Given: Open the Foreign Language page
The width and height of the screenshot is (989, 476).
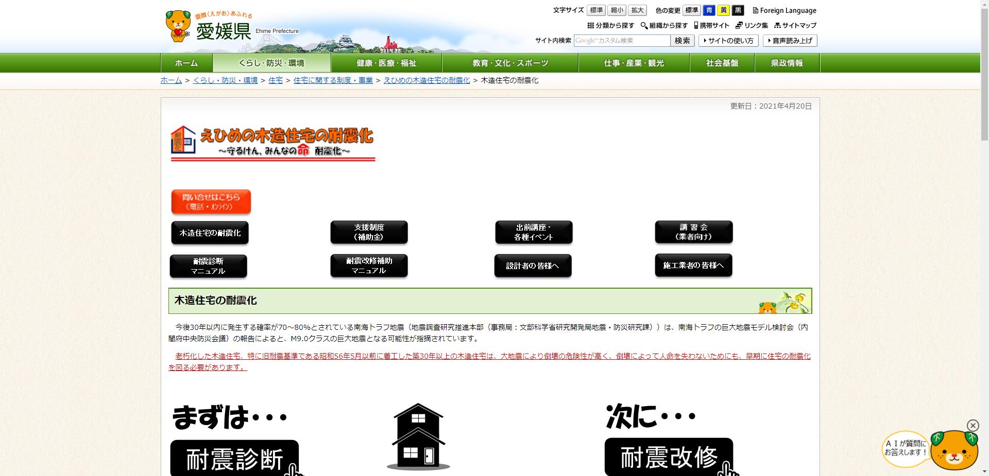Looking at the screenshot, I should pos(785,10).
